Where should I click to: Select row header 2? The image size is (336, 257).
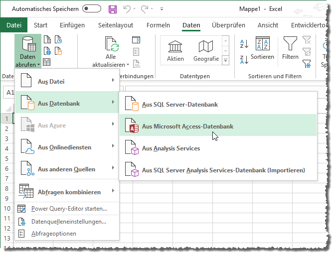pyautogui.click(x=6, y=128)
